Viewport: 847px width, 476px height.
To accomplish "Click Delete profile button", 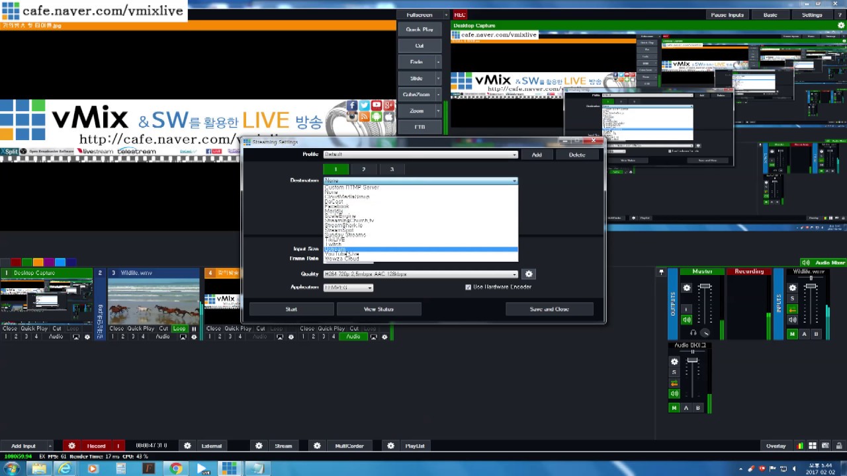I will pos(577,155).
